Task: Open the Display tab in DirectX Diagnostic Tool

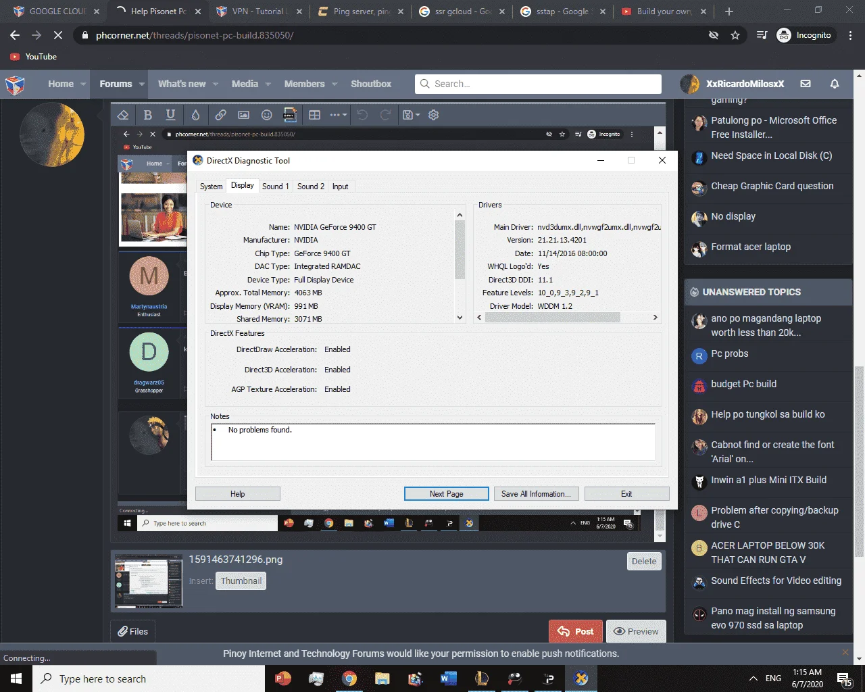Action: coord(242,186)
